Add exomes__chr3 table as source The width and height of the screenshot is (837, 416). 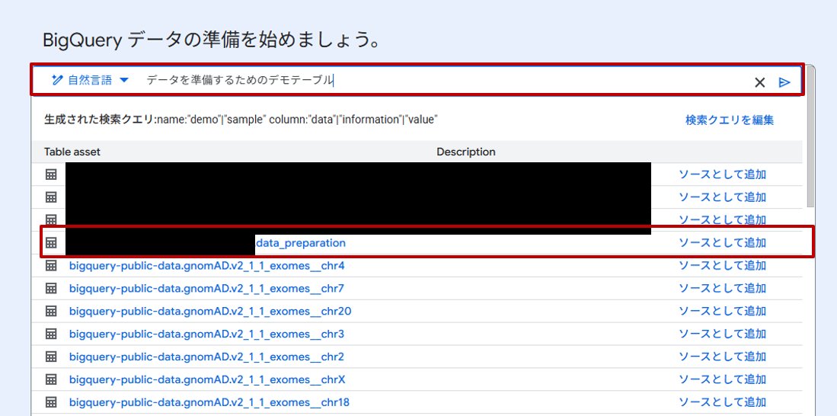(722, 334)
